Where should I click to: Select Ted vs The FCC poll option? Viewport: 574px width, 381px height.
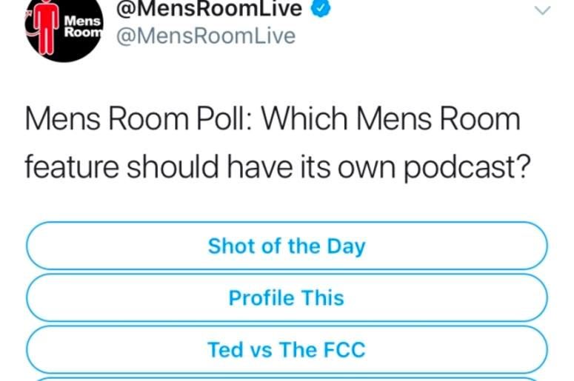pos(287,349)
